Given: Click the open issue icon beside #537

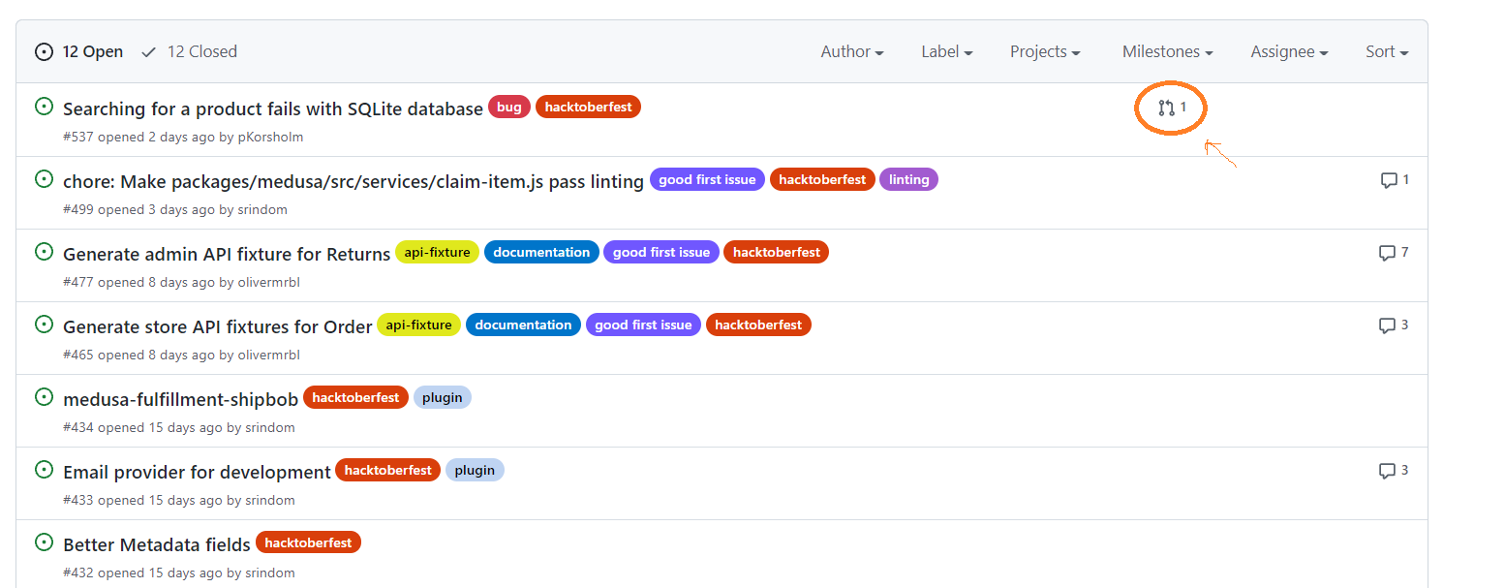Looking at the screenshot, I should [x=44, y=106].
